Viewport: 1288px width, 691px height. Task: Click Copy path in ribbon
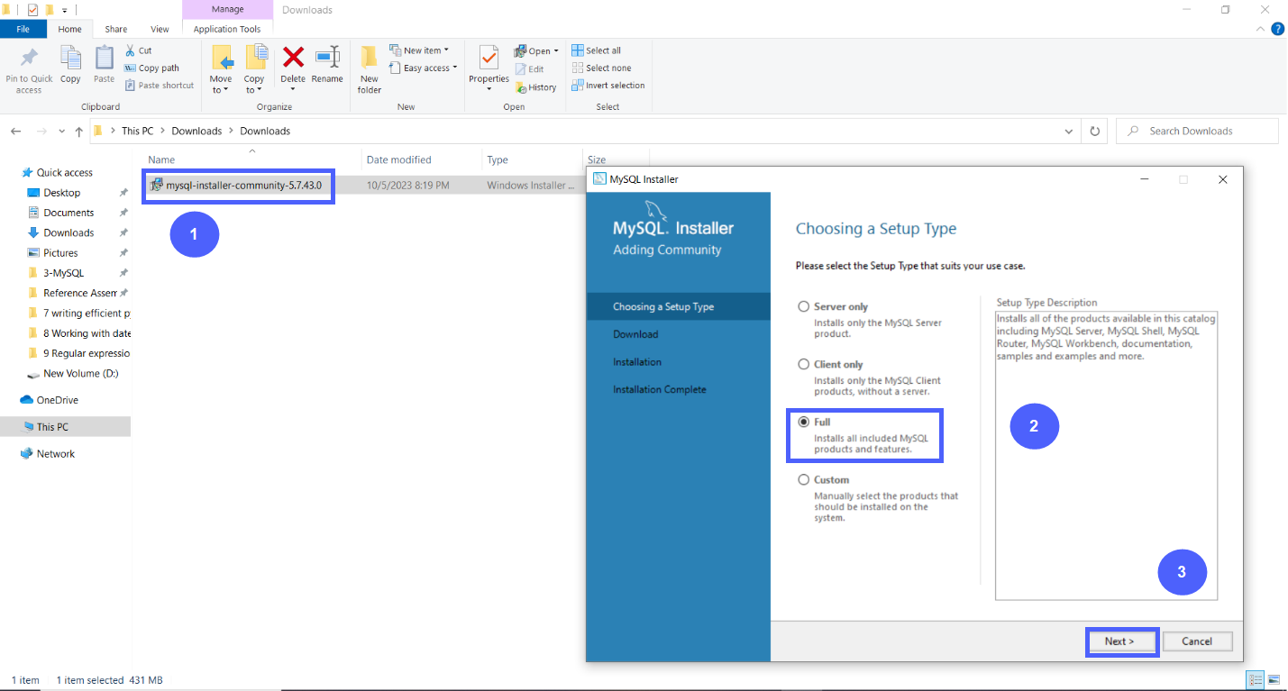pyautogui.click(x=152, y=68)
